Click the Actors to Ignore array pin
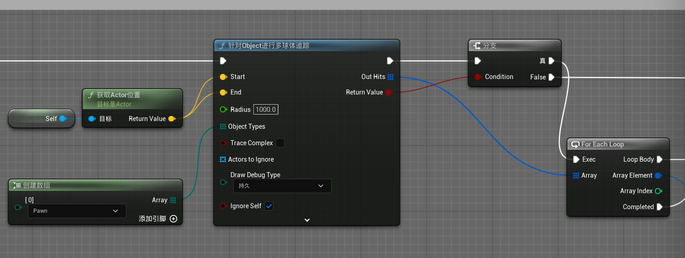 coord(223,159)
